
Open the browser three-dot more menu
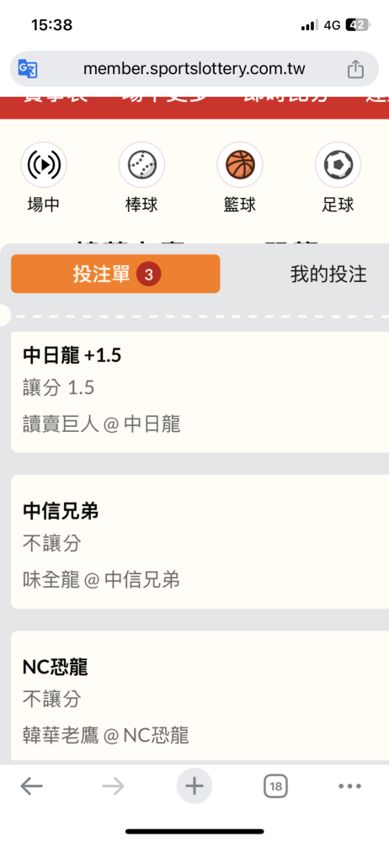coord(349,786)
